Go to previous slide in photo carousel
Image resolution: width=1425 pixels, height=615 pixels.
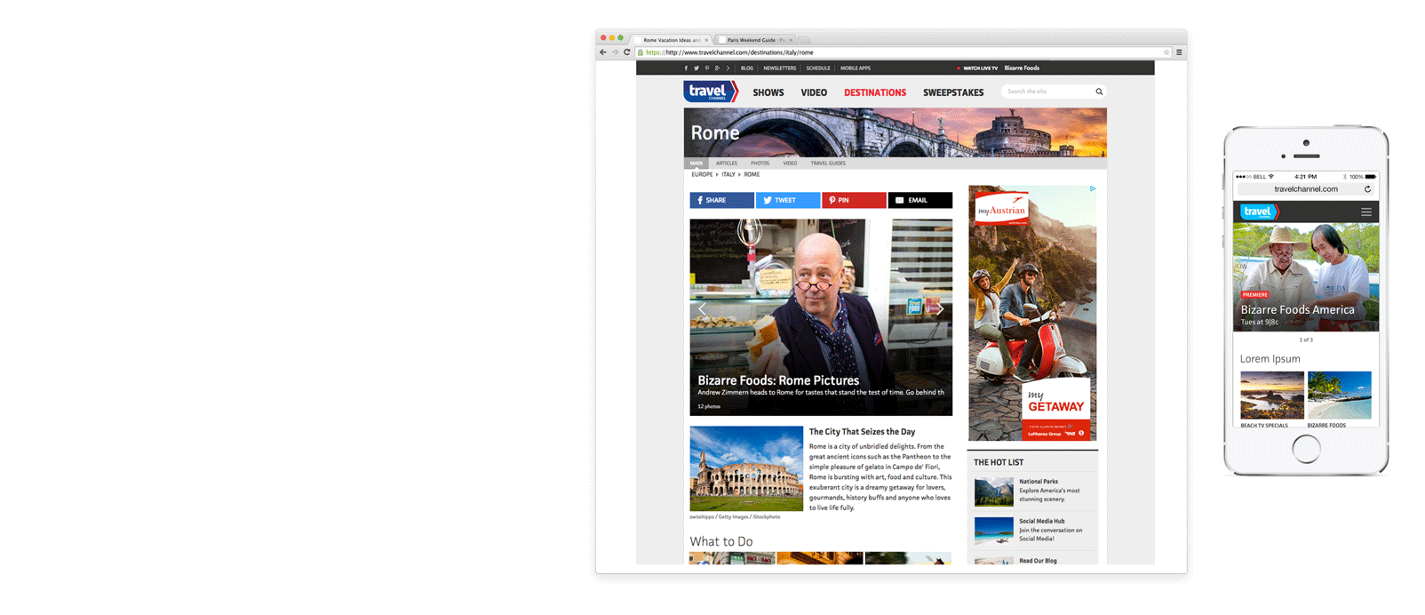pos(702,309)
